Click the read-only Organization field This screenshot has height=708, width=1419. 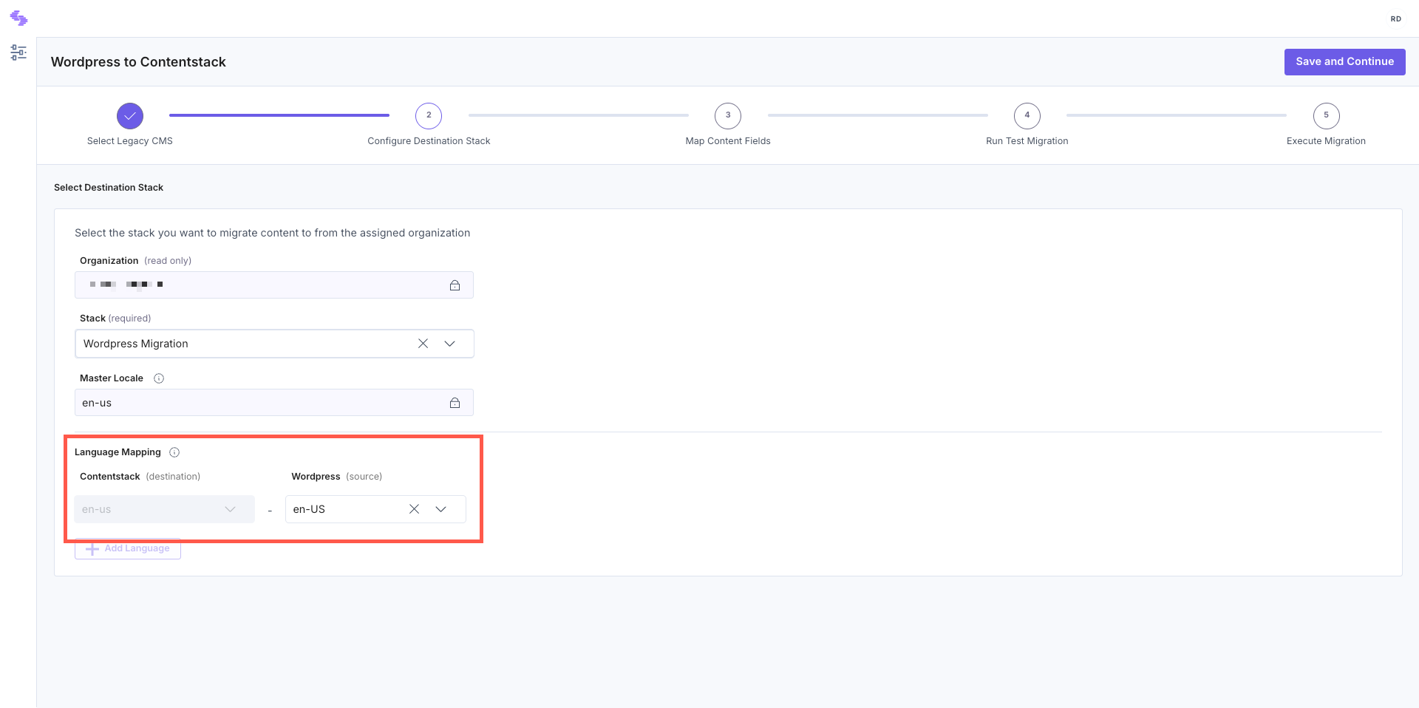[x=274, y=285]
